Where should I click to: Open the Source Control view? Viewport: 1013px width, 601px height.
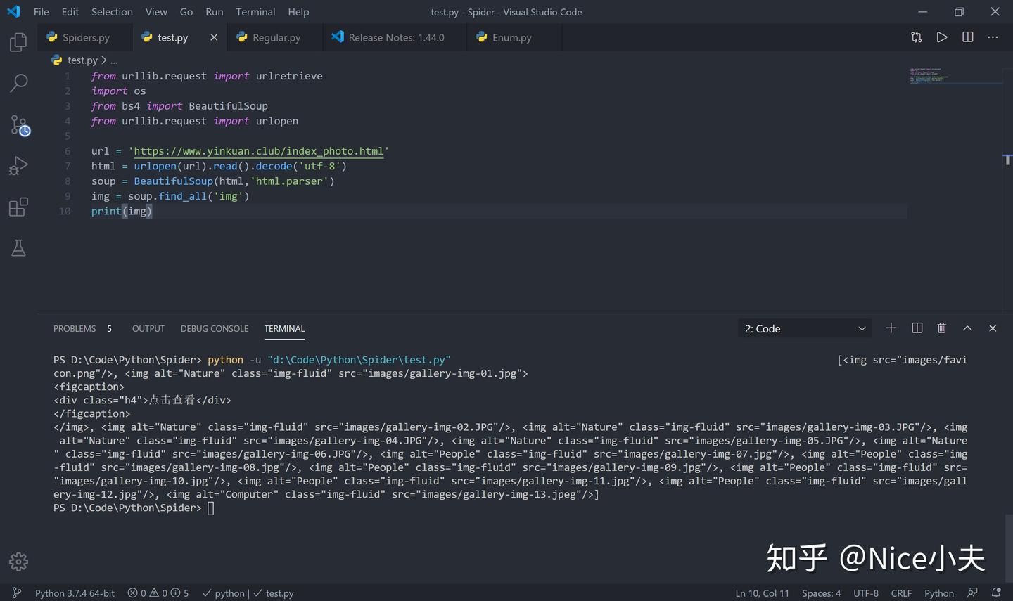point(18,124)
